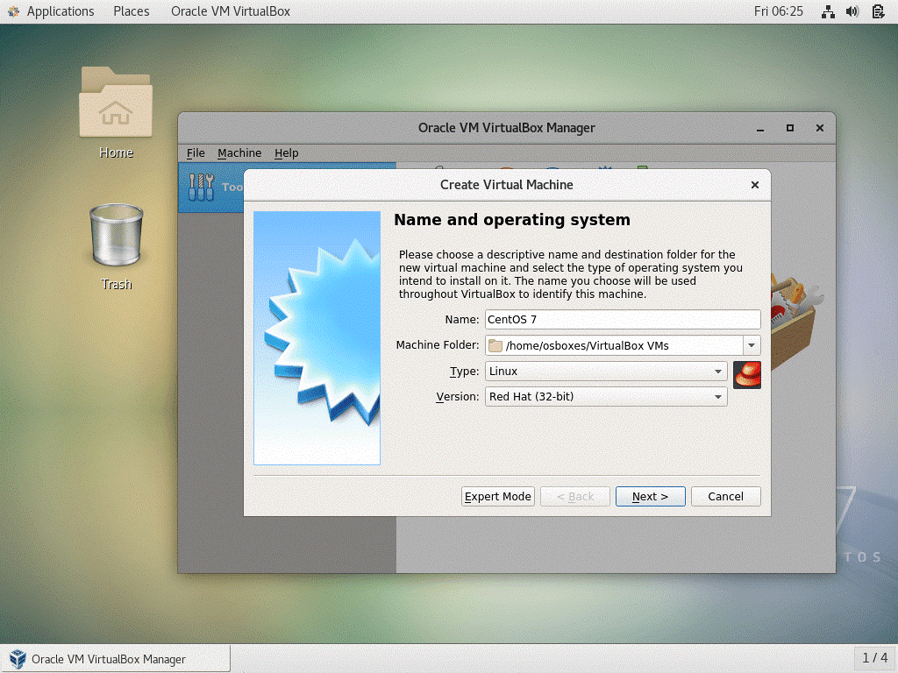Open the folder icon in Machine Folder field
The width and height of the screenshot is (898, 673).
[x=497, y=344]
